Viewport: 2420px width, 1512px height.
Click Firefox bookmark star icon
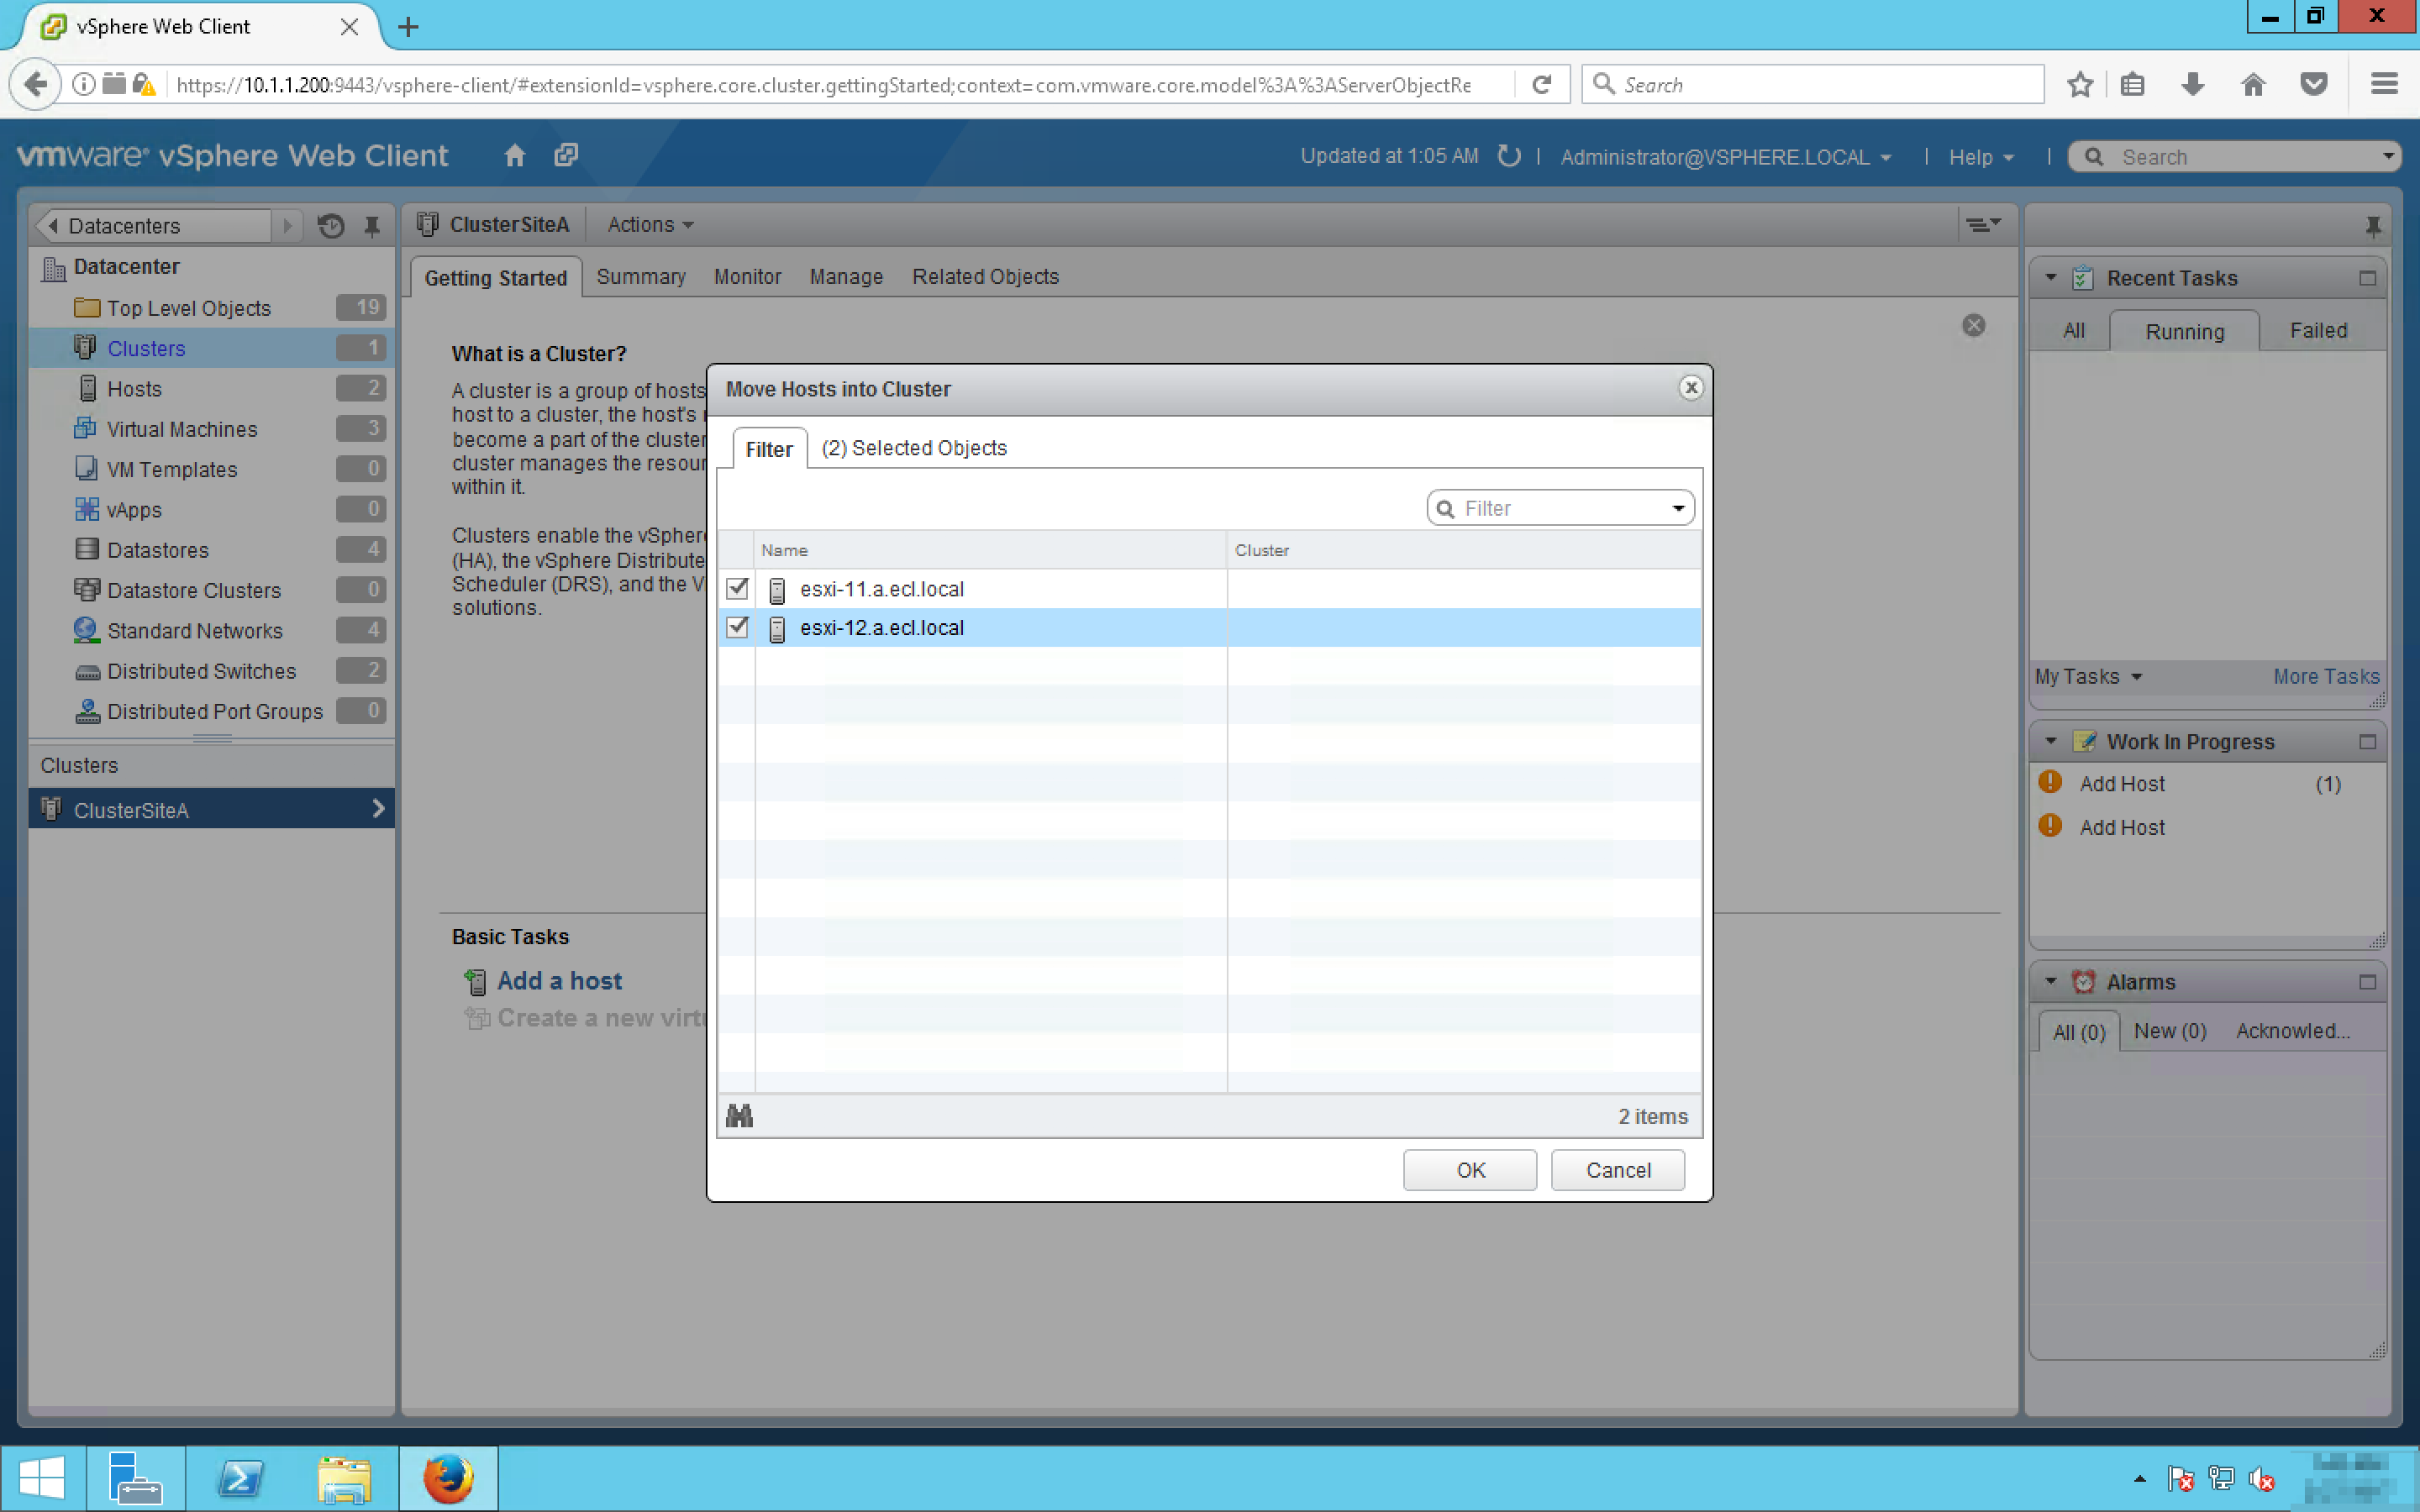point(2080,85)
